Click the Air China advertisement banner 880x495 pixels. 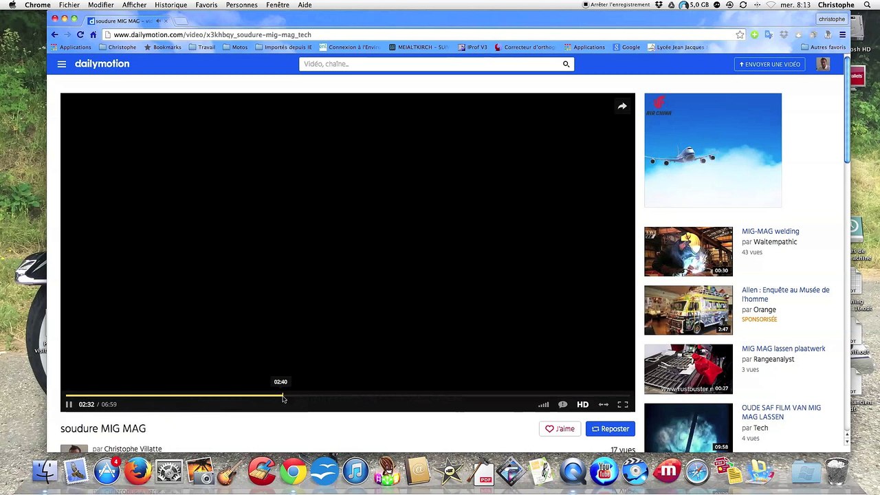click(713, 150)
